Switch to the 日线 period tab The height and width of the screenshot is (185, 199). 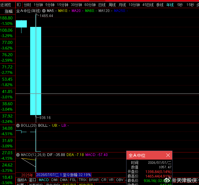tap(102, 5)
